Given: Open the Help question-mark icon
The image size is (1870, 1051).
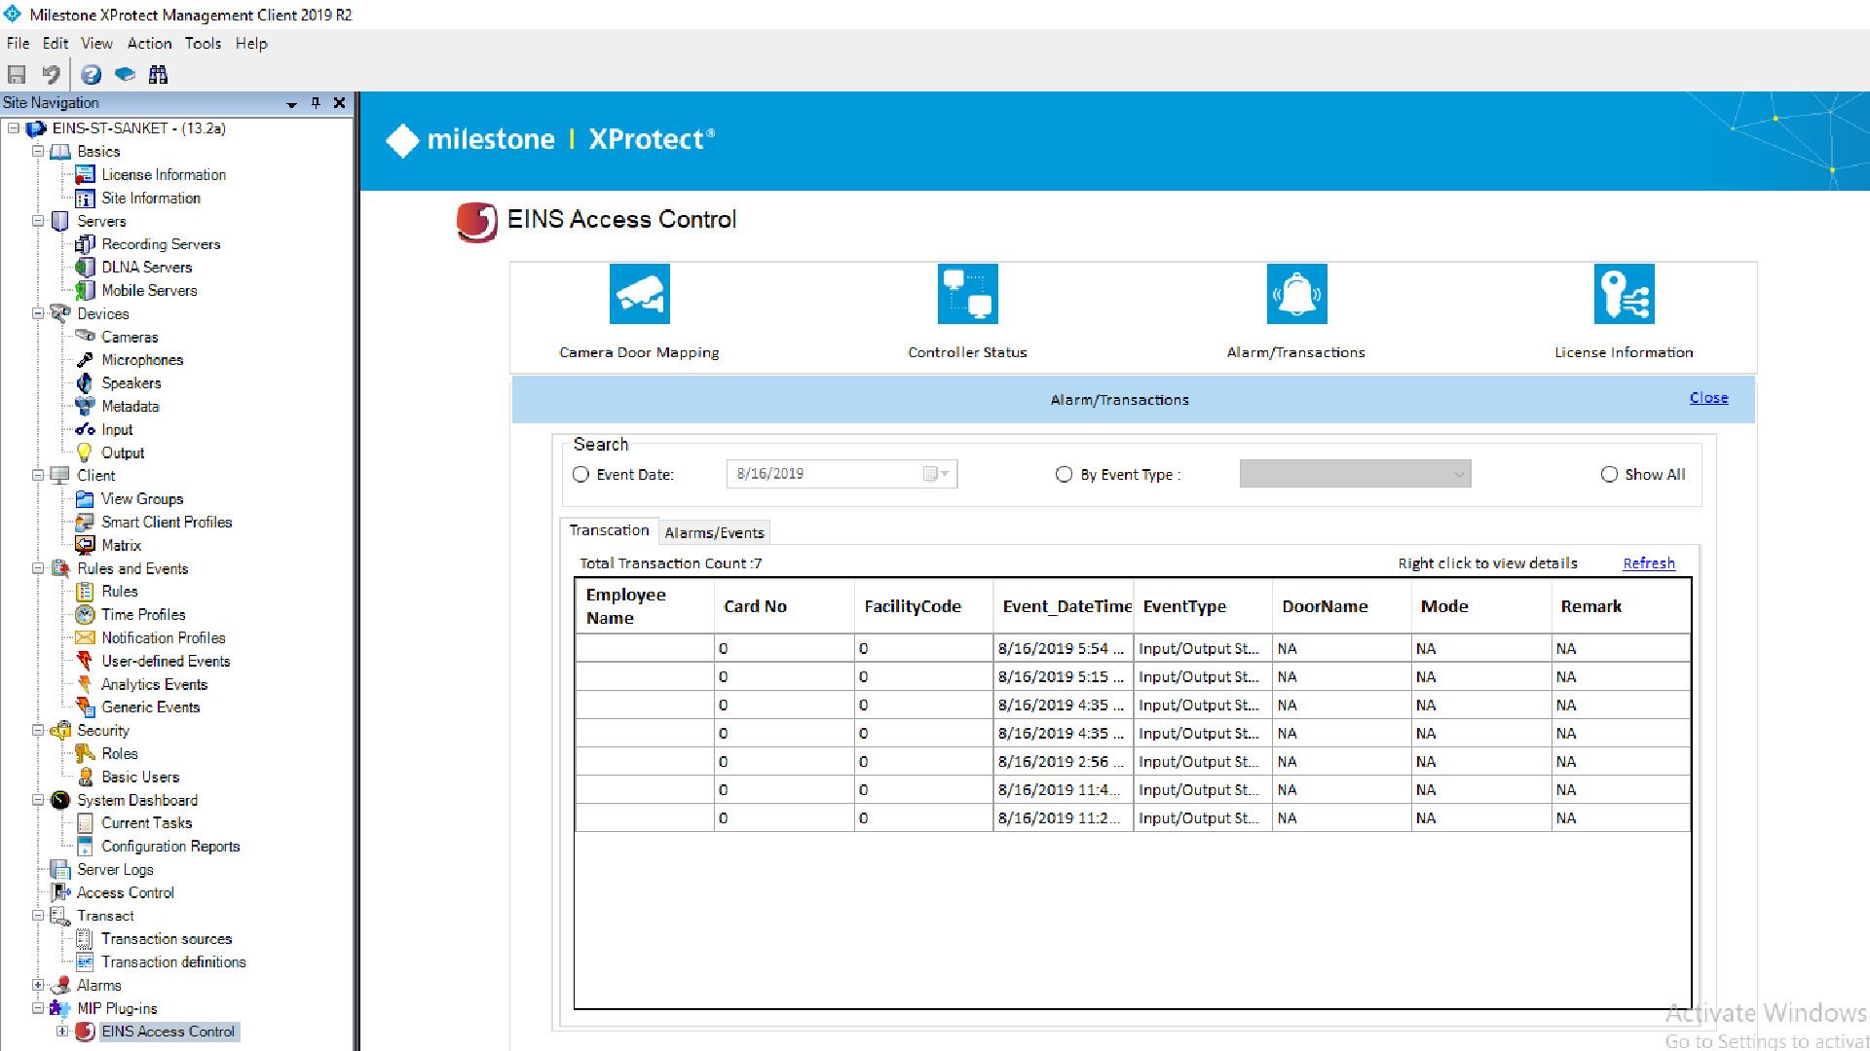Looking at the screenshot, I should click(x=92, y=74).
